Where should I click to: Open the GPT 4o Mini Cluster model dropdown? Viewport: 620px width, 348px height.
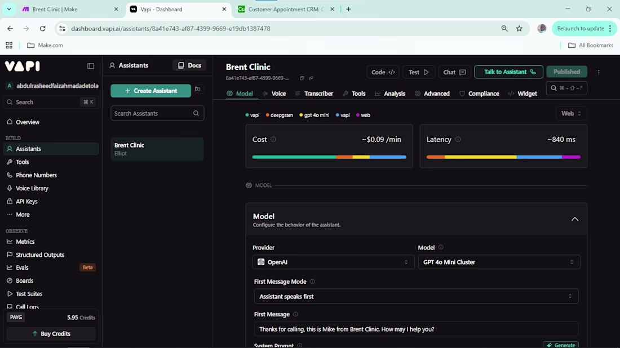[499, 262]
